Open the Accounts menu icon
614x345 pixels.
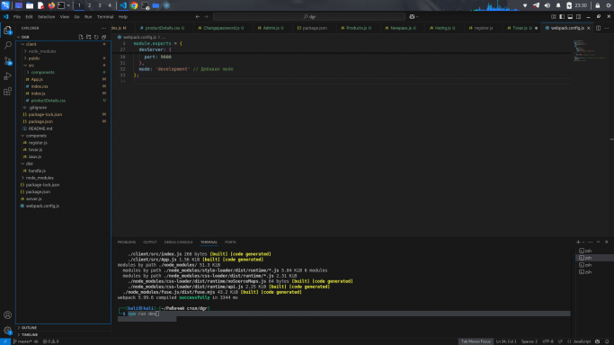pos(7,314)
